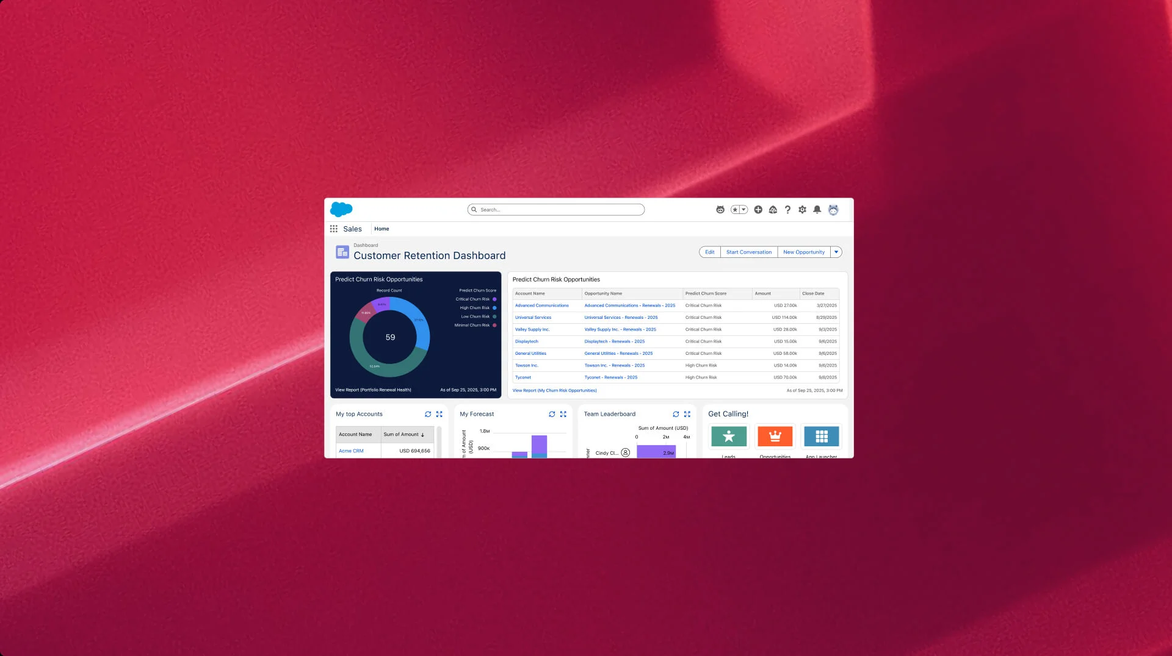Expand more actions beside New Opportunity
This screenshot has width=1172, height=656.
(x=836, y=252)
